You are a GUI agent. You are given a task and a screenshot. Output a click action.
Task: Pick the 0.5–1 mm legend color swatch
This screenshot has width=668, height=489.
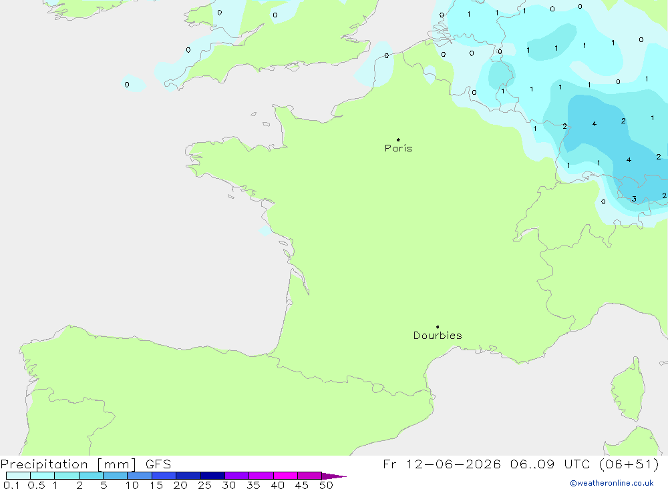tap(43, 476)
